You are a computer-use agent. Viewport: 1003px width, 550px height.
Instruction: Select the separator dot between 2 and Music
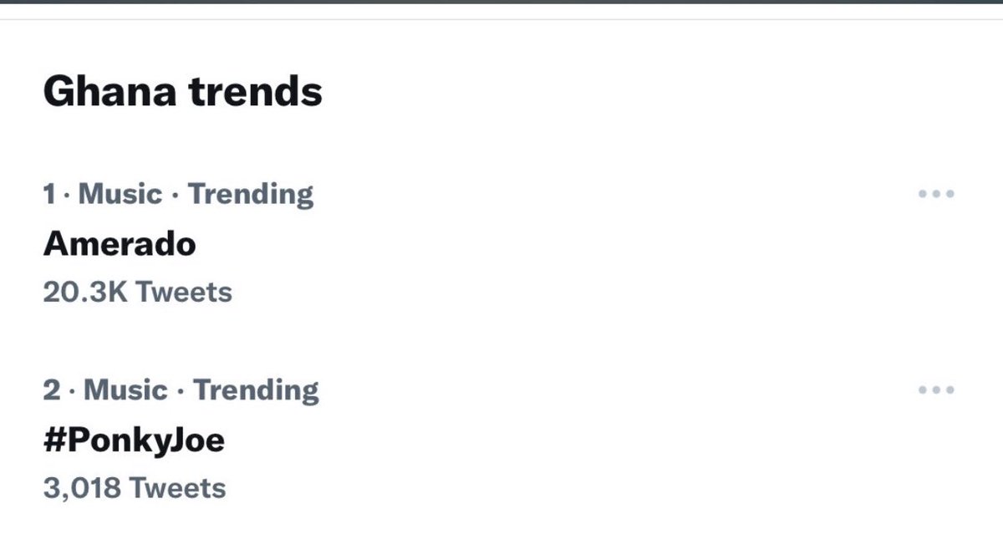coord(72,390)
